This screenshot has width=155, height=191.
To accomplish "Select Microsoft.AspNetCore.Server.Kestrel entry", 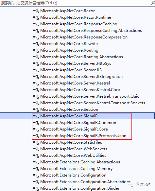I will coord(75,83).
